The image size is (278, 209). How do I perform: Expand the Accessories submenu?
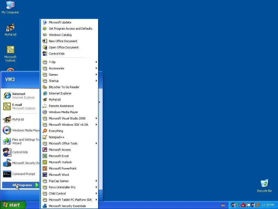[x=69, y=68]
